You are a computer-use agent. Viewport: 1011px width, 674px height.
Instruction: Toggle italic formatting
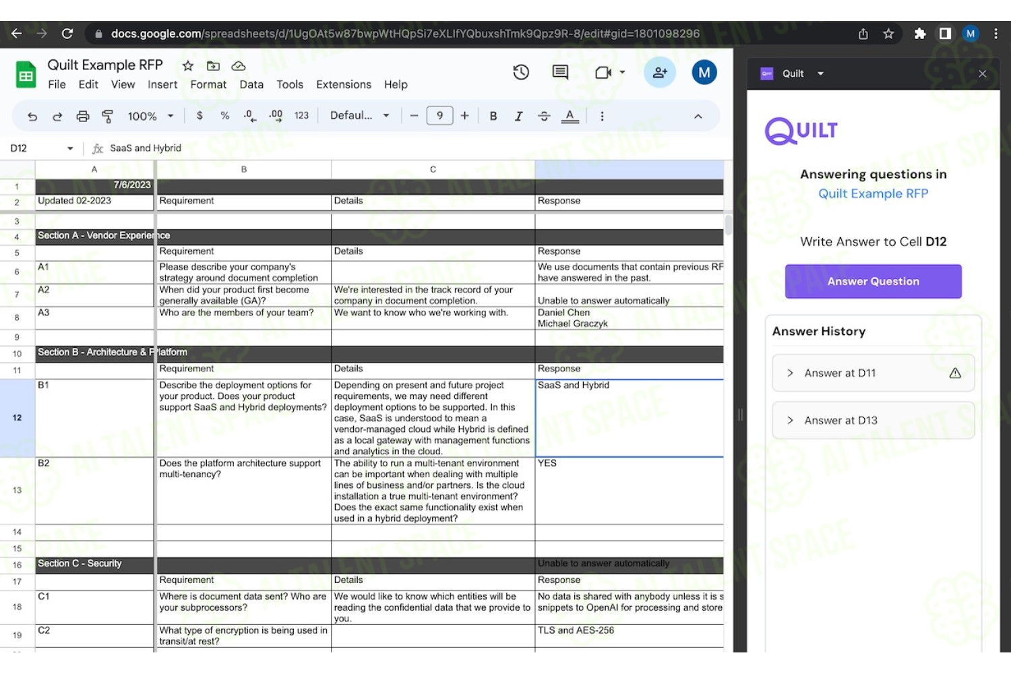click(x=518, y=116)
